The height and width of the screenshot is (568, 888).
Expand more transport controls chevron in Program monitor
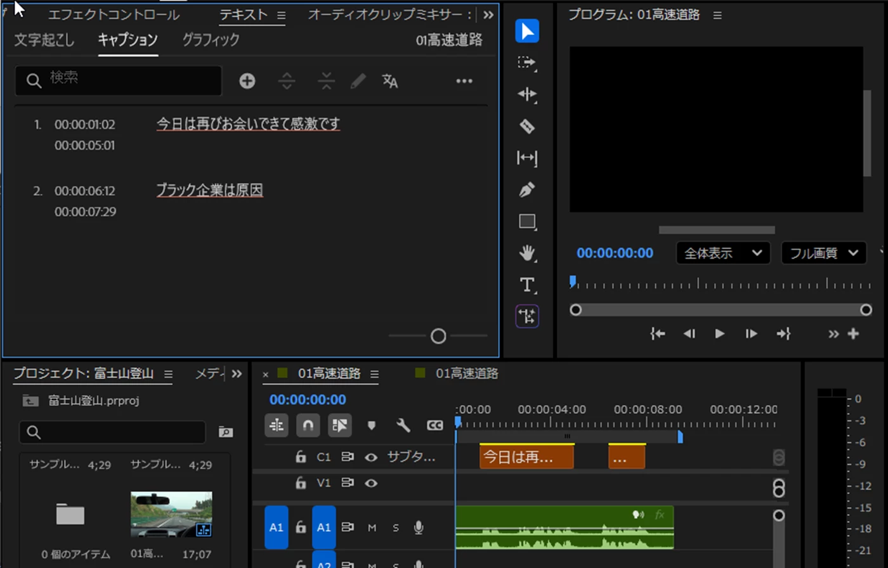coord(833,334)
